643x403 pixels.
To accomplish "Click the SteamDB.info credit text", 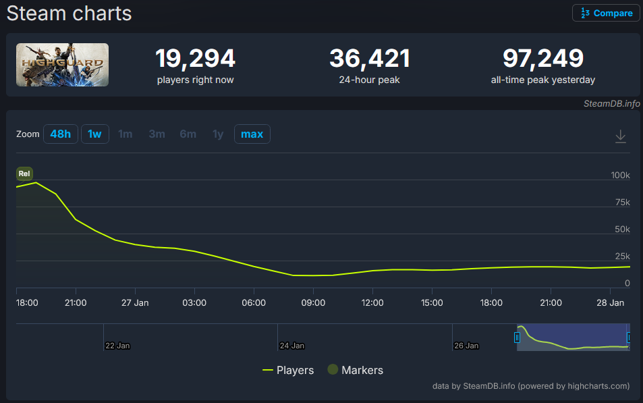I will point(611,104).
